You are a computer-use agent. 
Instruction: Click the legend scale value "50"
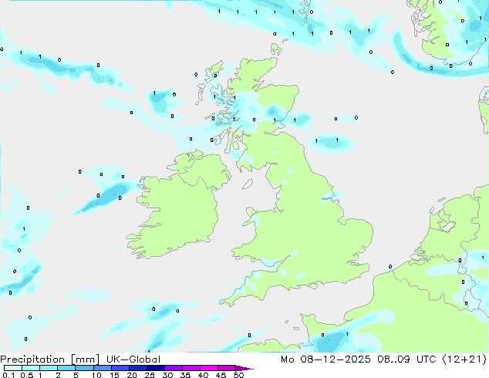coord(238,375)
